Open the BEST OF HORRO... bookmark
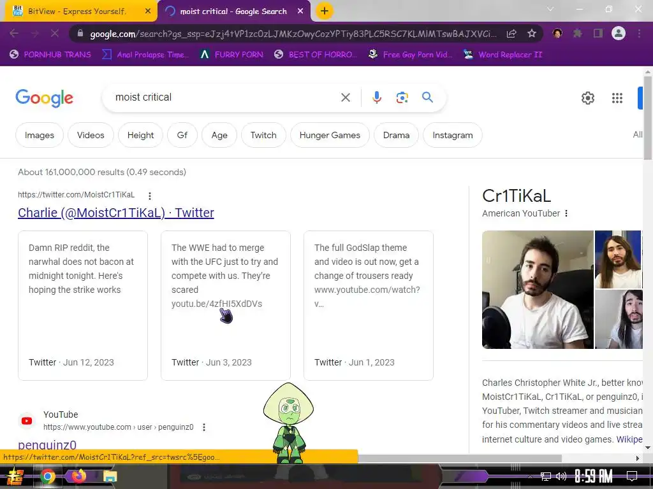 316,55
